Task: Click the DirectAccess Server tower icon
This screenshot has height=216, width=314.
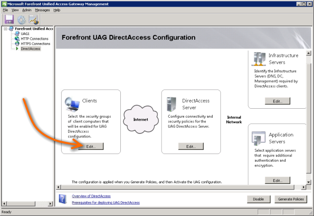Action: coord(171,104)
